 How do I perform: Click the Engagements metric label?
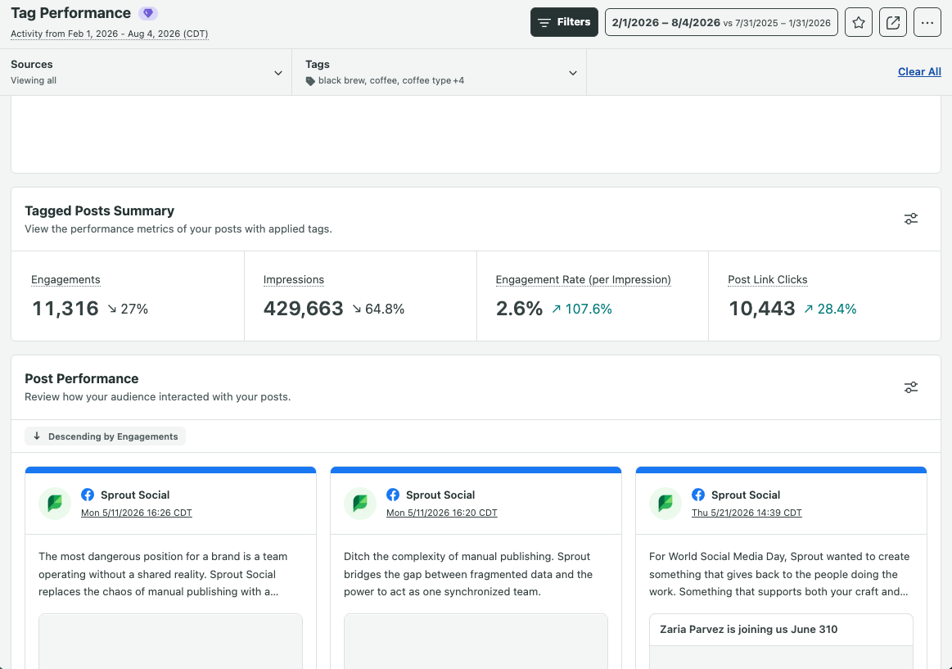point(65,279)
